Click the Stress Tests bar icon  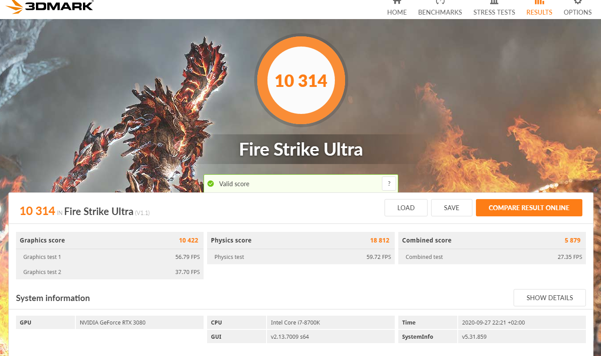pyautogui.click(x=494, y=2)
